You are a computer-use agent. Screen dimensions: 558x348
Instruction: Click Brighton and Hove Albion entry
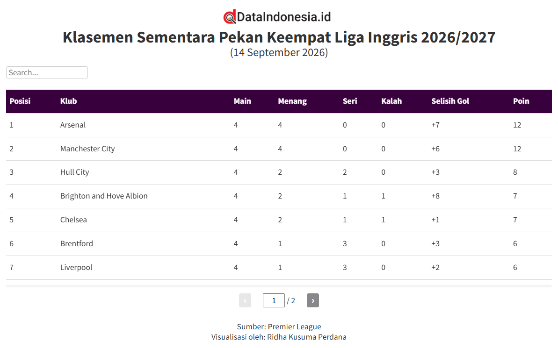104,196
